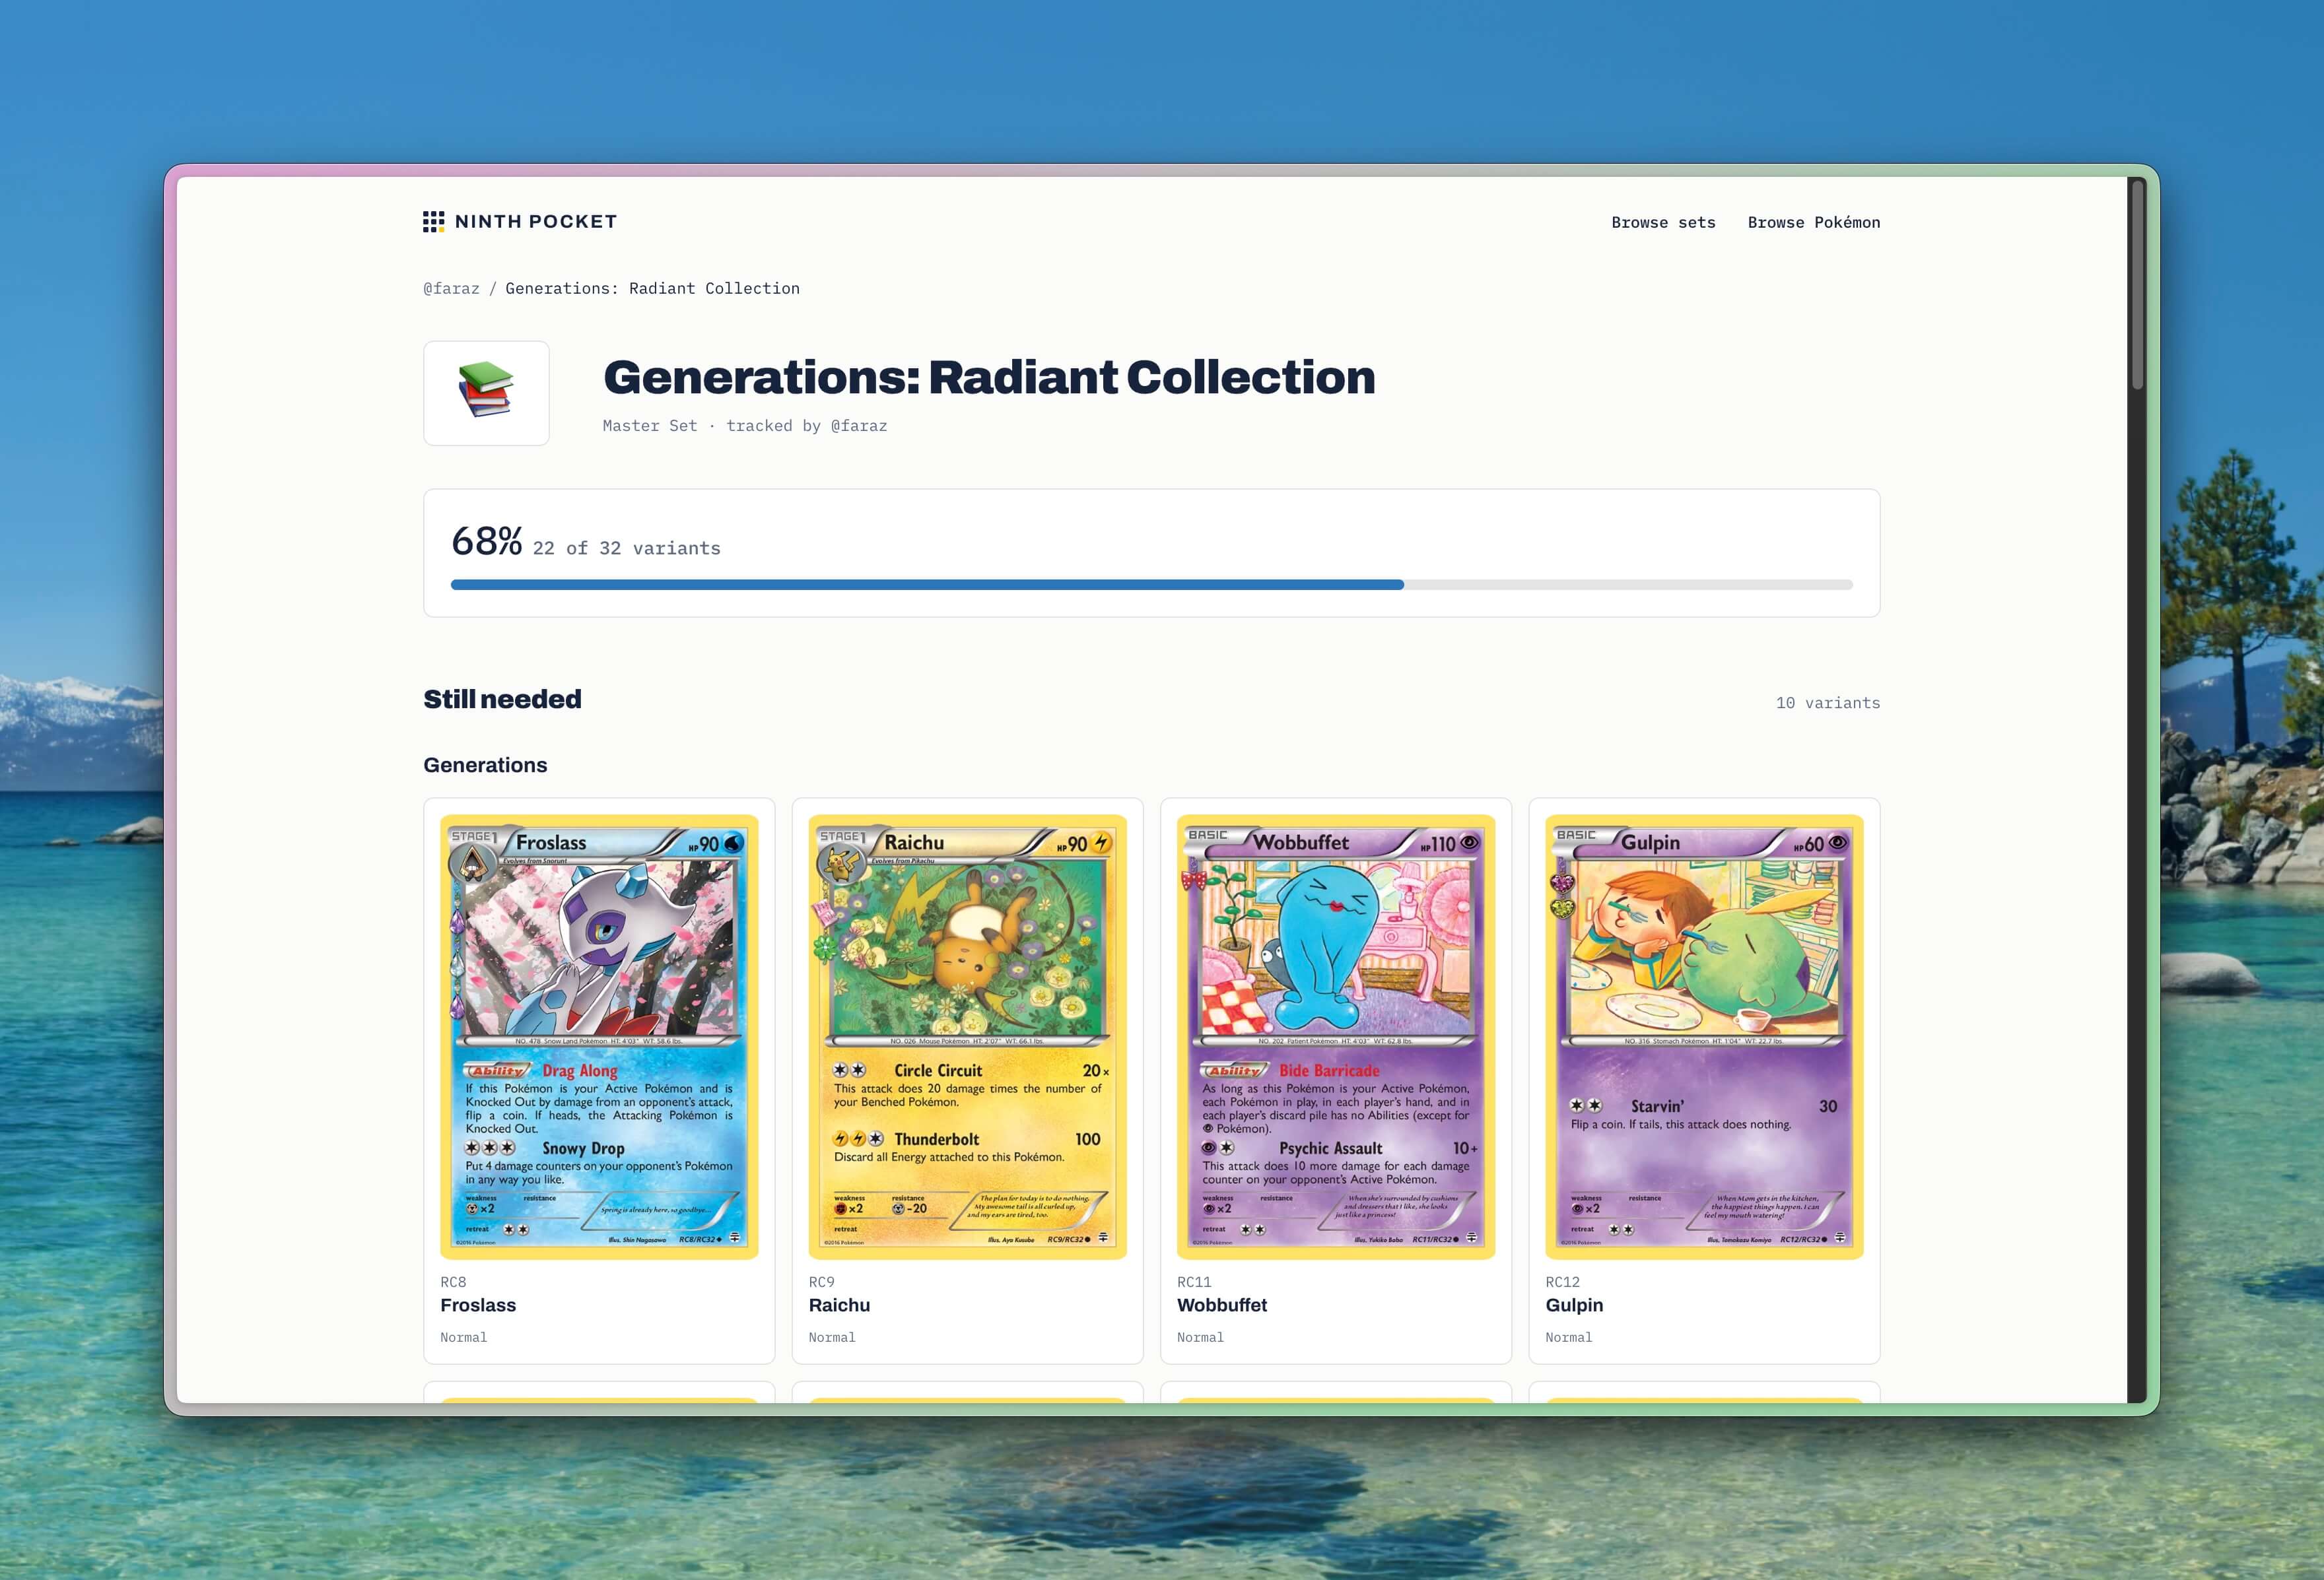This screenshot has width=2324, height=1580.
Task: Click the Generations: Radiant Collection breadcrumb
Action: pos(652,289)
